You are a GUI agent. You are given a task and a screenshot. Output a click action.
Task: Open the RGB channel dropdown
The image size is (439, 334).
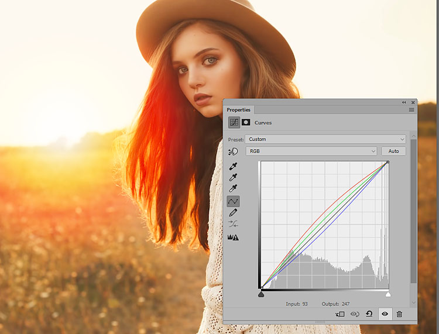311,151
